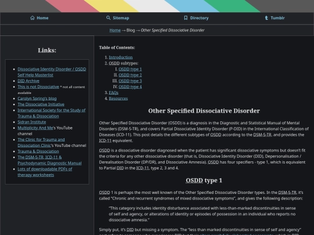The width and height of the screenshot is (314, 235).
Task: Click the Tumblr logo icon
Action: [266, 18]
